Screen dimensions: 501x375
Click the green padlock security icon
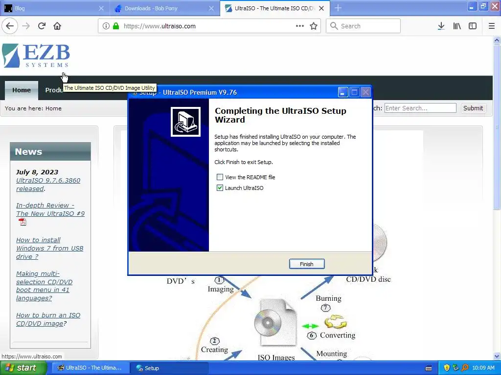tap(116, 26)
